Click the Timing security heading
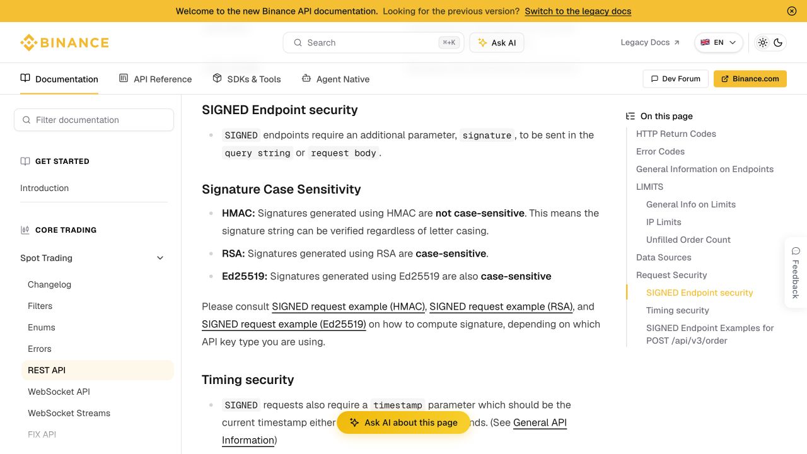 point(248,380)
